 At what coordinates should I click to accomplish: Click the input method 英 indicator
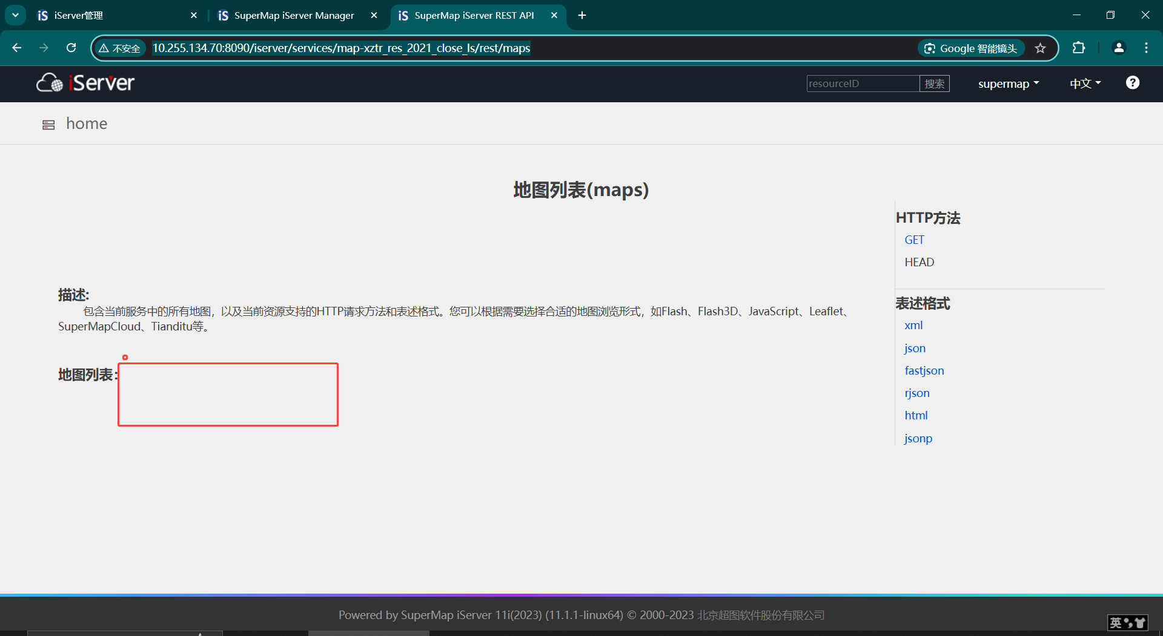(1116, 623)
